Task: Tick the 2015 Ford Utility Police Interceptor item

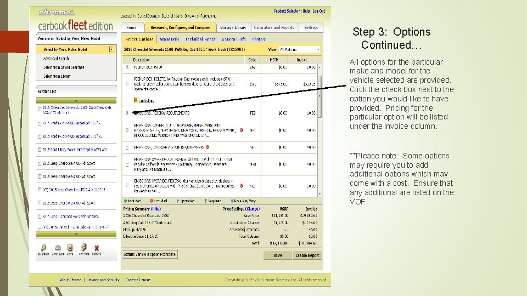Action: pyautogui.click(x=40, y=150)
